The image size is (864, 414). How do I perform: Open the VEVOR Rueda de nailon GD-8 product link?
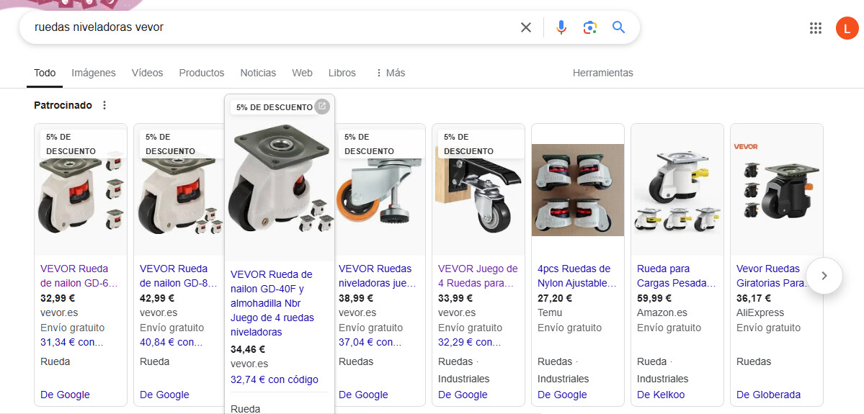click(x=179, y=276)
